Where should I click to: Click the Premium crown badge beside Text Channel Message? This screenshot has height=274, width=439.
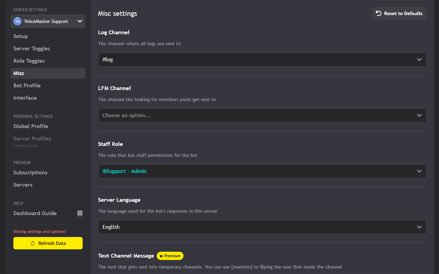tap(170, 256)
